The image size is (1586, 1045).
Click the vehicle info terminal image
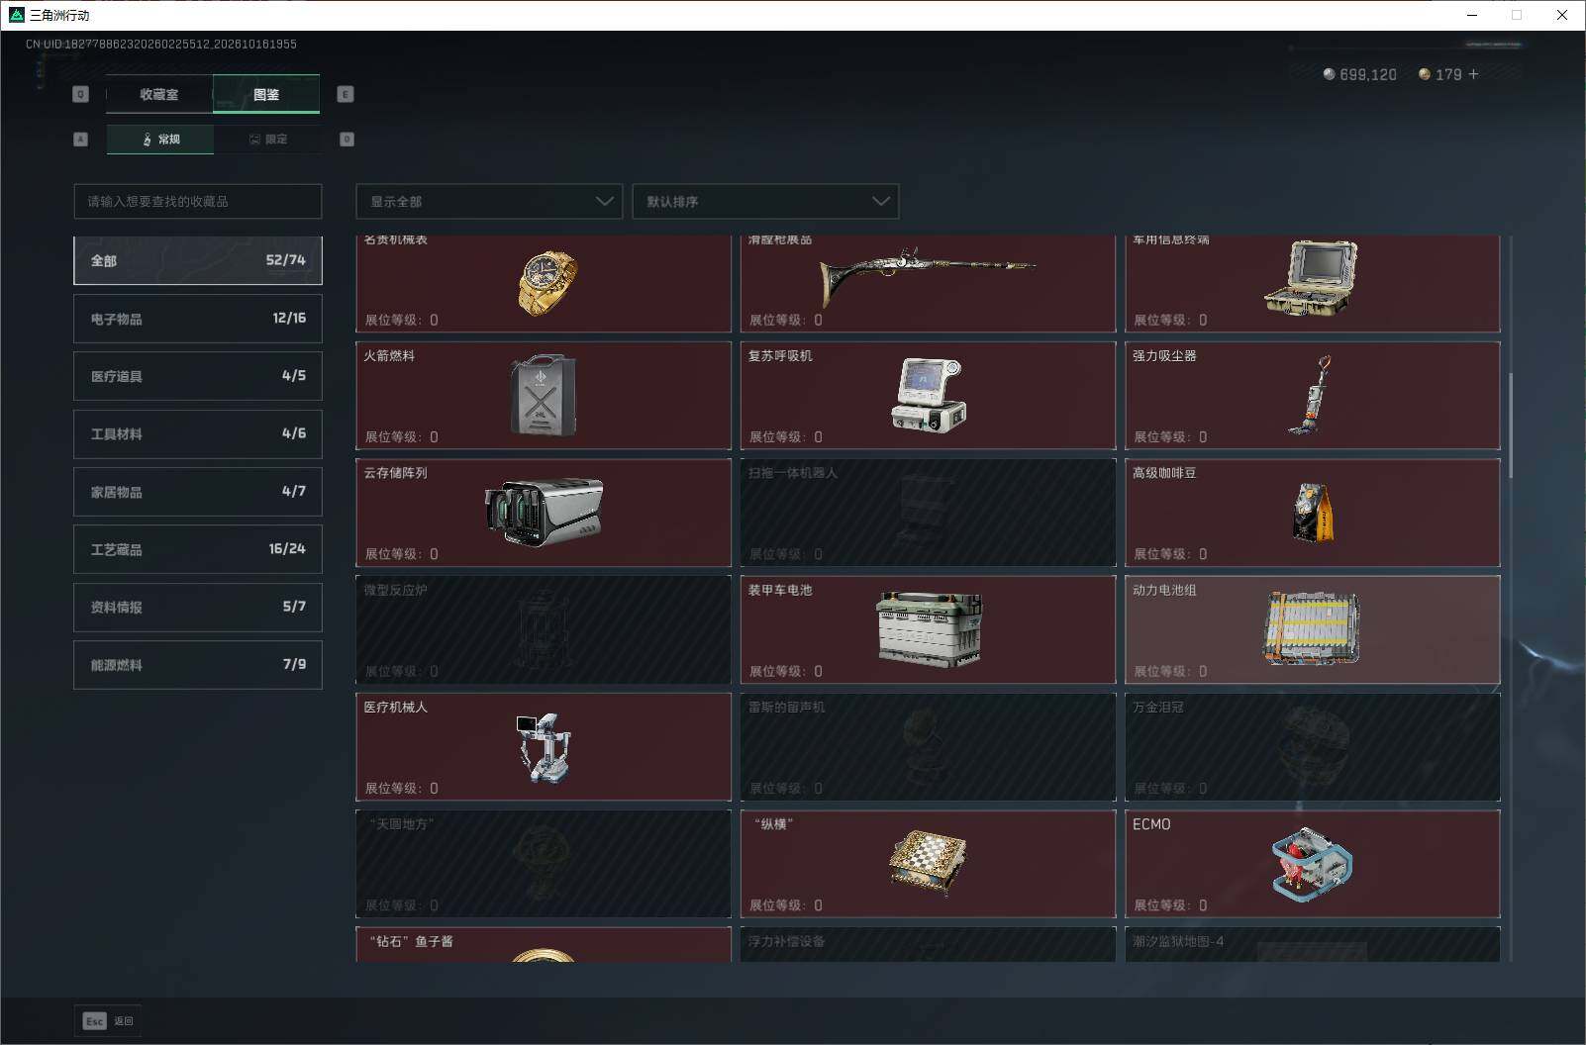pyautogui.click(x=1311, y=278)
